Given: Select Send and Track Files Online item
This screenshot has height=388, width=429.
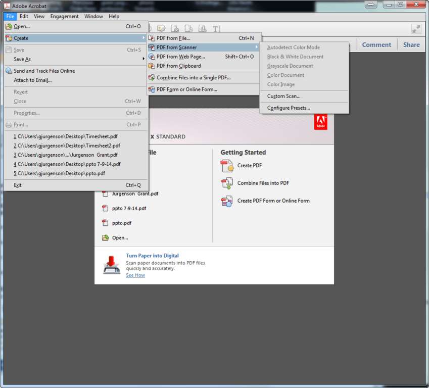Looking at the screenshot, I should (x=76, y=71).
